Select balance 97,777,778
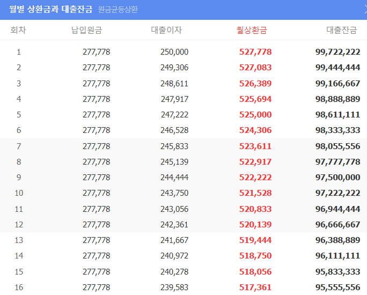Screen dimensions: 367x295 [x=337, y=162]
